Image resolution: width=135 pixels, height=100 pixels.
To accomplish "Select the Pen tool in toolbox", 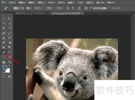I will tap(4, 52).
